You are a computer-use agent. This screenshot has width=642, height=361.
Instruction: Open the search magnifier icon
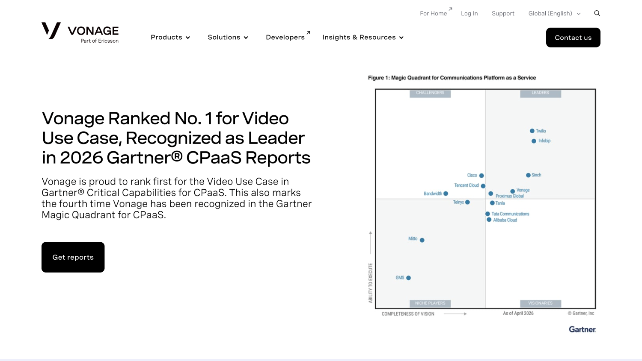(597, 13)
